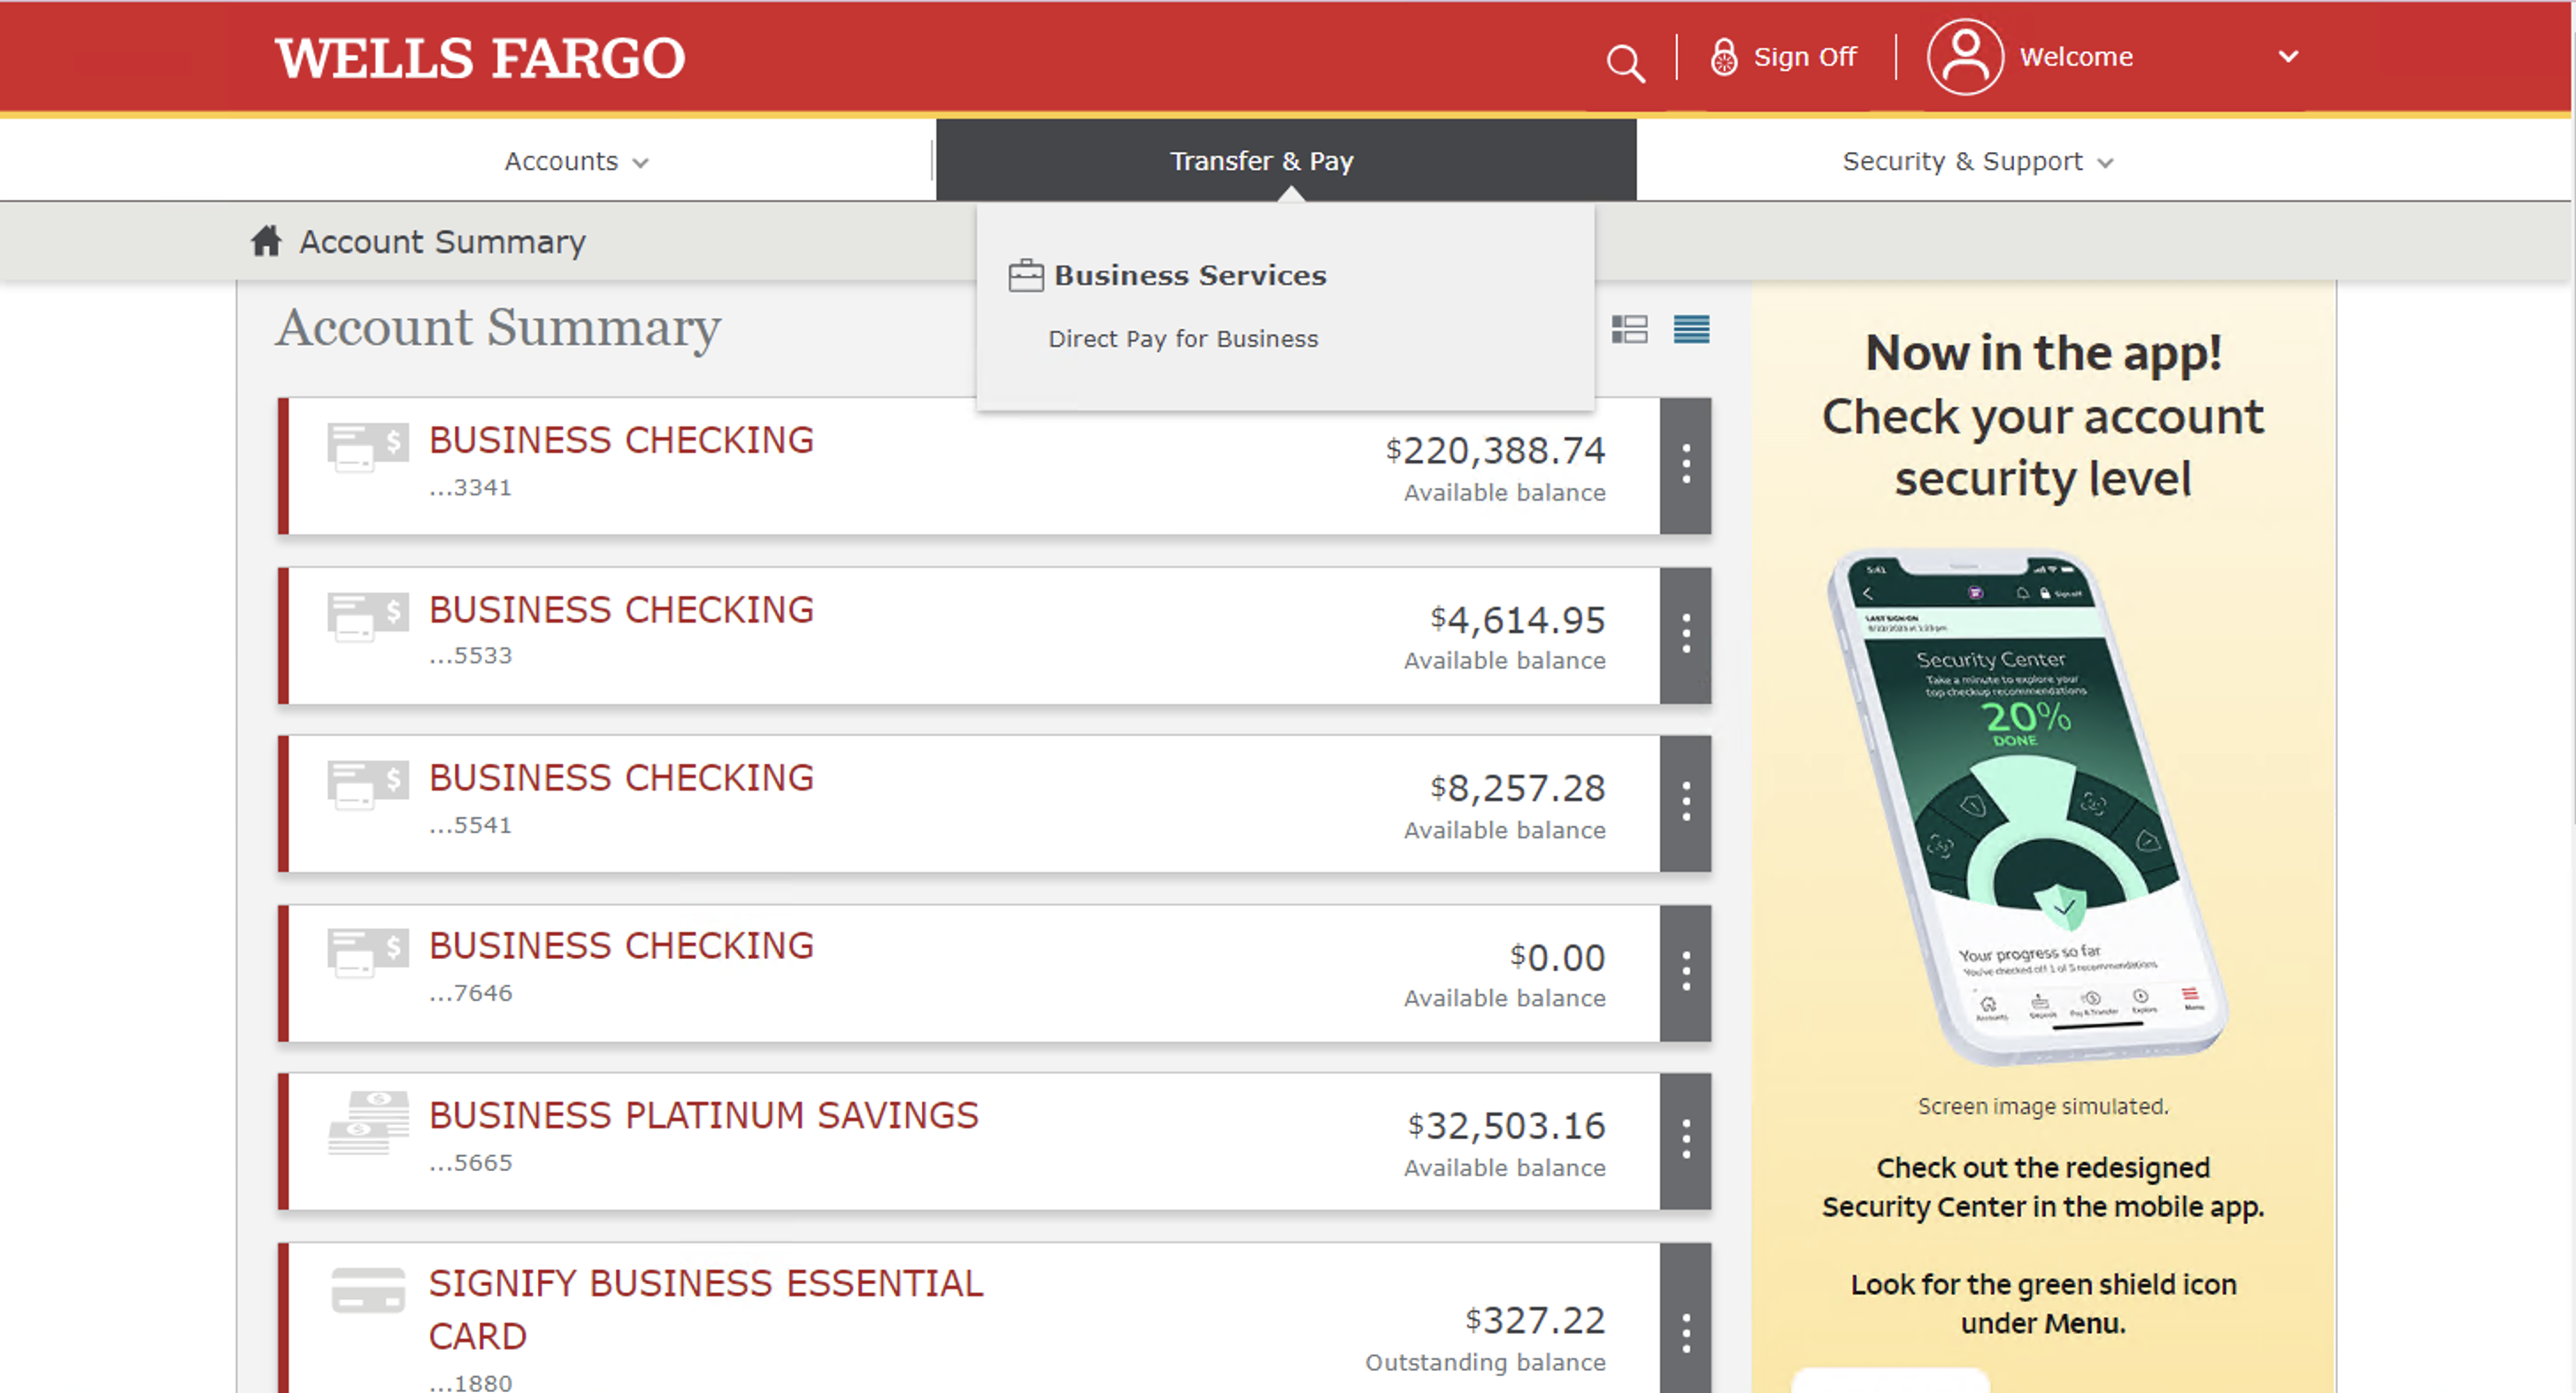Open BUSINESS CHECKING ending 7646
Image resolution: width=2576 pixels, height=1393 pixels.
pyautogui.click(x=621, y=945)
